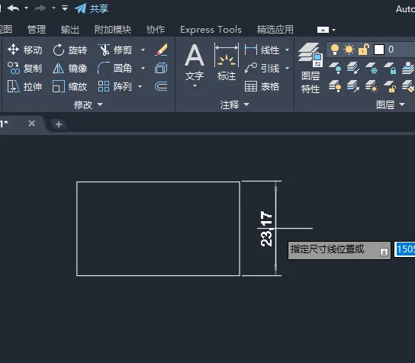Expand the Annotation (注释) panel
The height and width of the screenshot is (363, 415).
coord(235,104)
